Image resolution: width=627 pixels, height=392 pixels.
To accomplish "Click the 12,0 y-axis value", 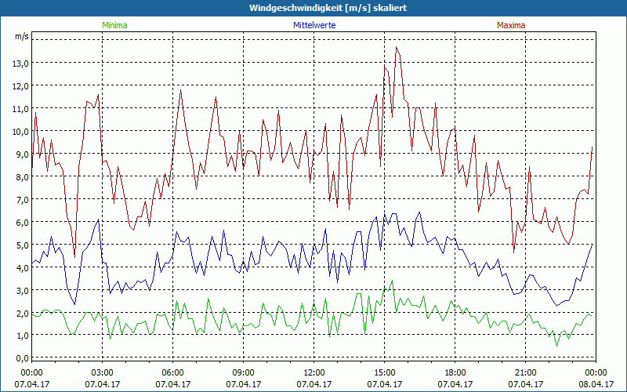I will click(x=22, y=86).
